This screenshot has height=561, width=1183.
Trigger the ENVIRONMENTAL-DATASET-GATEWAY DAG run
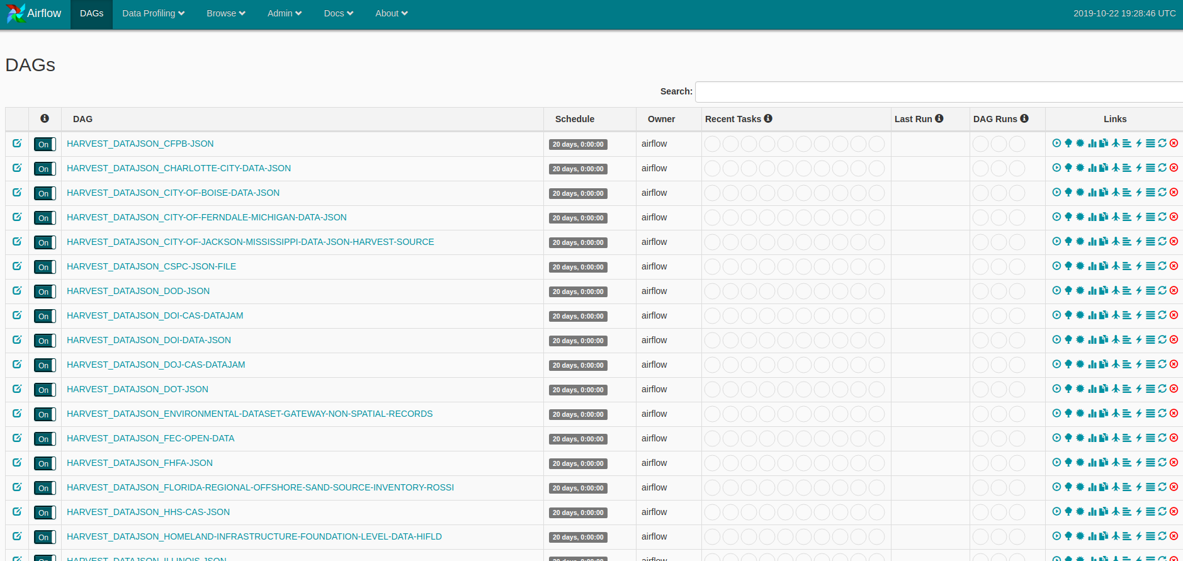pos(1056,414)
